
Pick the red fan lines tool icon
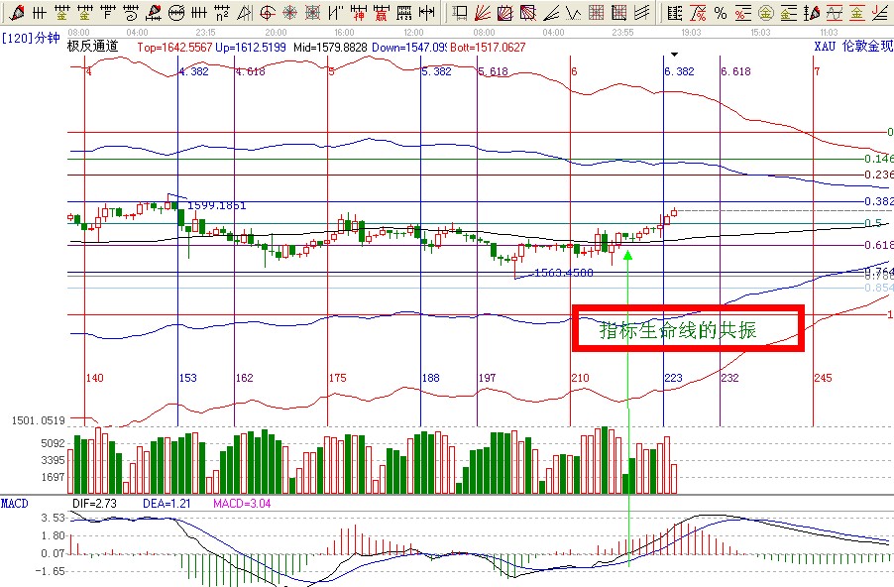pos(483,13)
